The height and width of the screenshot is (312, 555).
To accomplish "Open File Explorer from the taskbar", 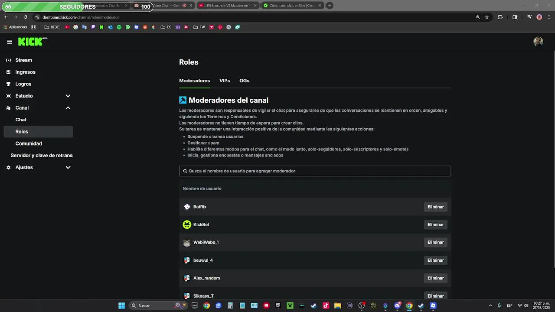I will (x=338, y=305).
